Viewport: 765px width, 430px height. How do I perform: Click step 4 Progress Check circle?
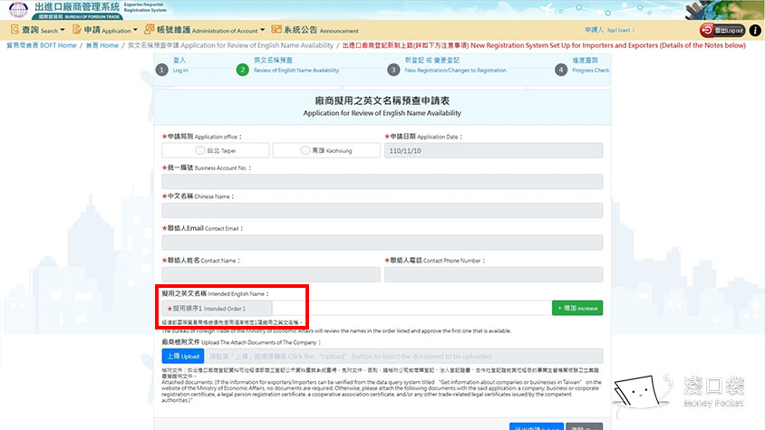(560, 70)
